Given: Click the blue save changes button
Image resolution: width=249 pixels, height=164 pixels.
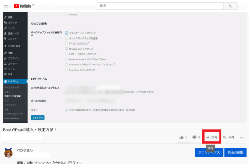Looking at the screenshot, I should point(38,118).
